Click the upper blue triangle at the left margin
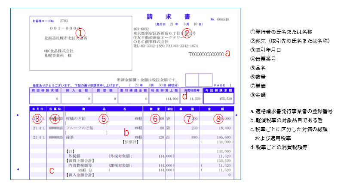344x183 pixels. [18, 115]
